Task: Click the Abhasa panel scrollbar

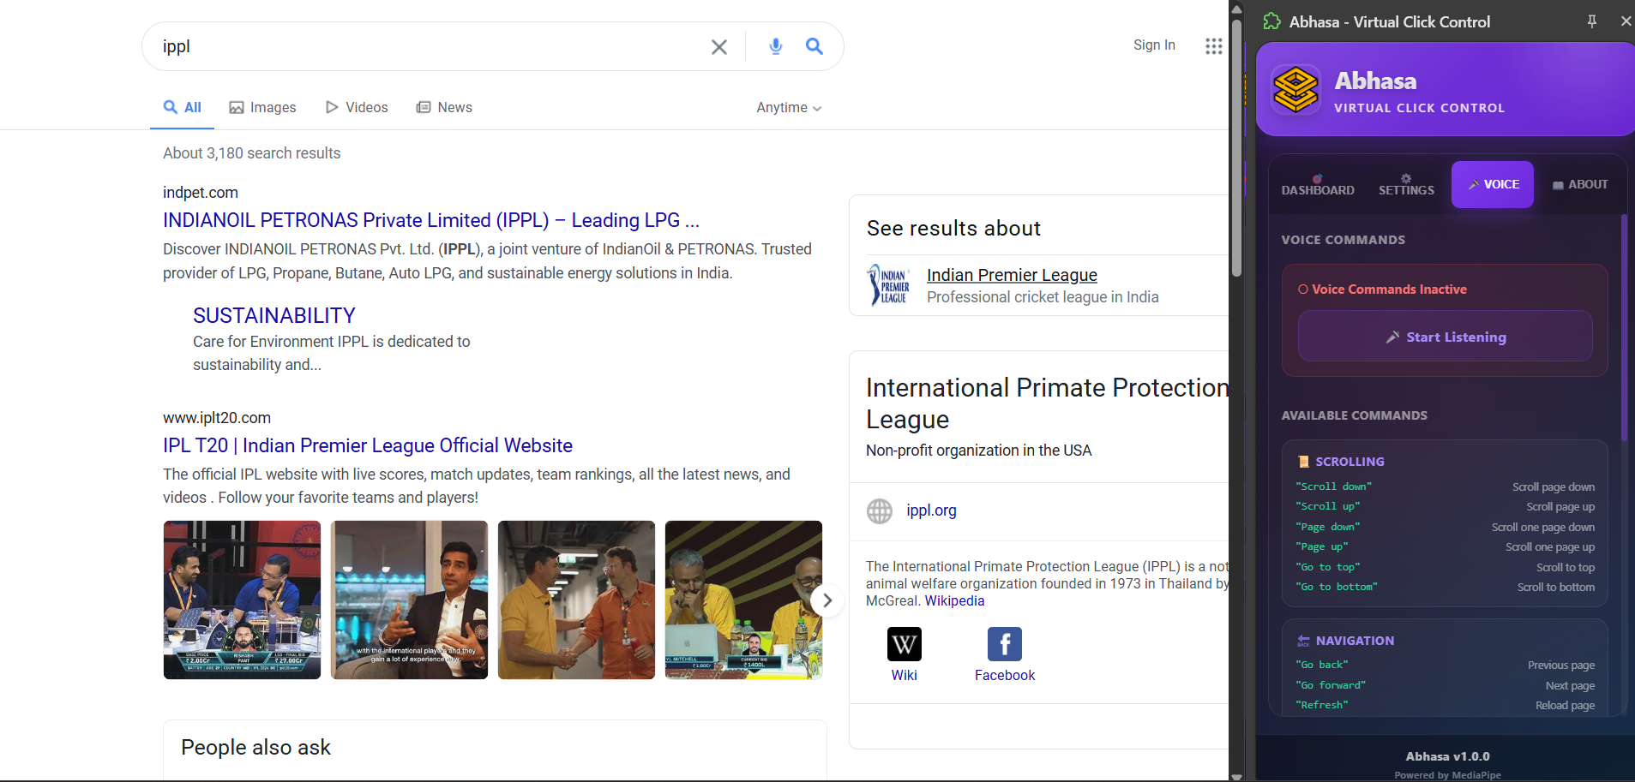Action: [1624, 327]
